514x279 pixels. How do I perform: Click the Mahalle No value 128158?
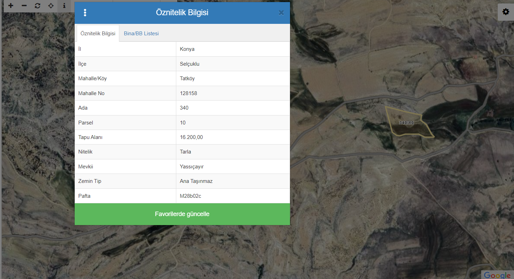click(x=188, y=93)
